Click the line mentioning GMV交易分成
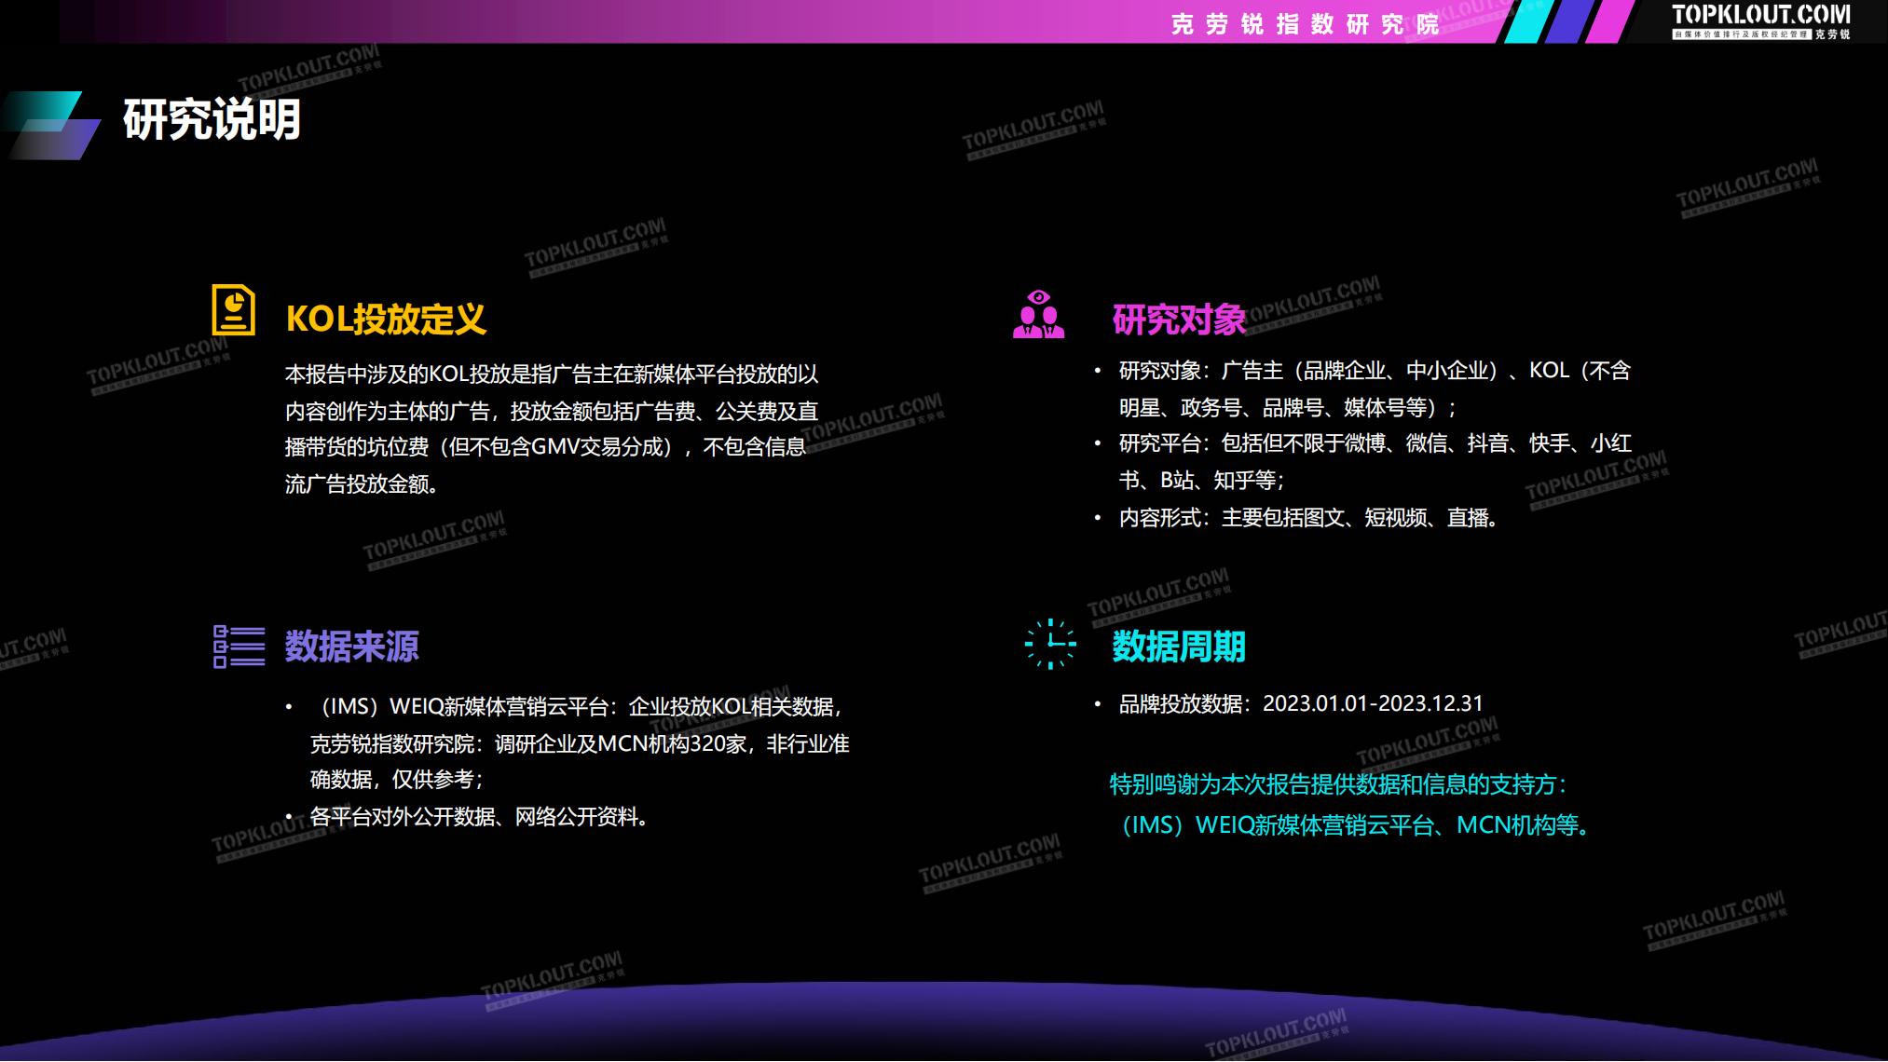 545,447
